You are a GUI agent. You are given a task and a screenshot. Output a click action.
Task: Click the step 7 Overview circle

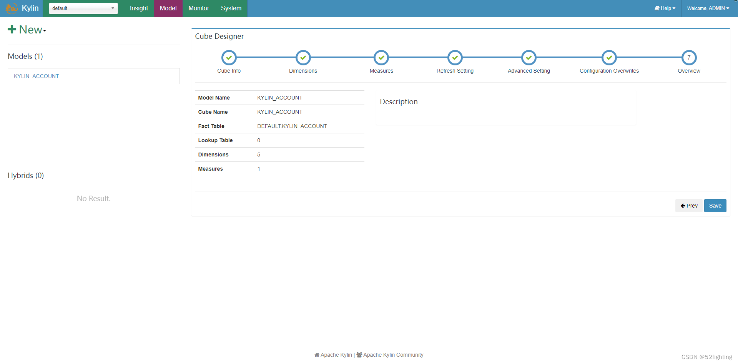pos(689,58)
